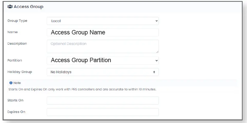Click the Partition field label

15,60
